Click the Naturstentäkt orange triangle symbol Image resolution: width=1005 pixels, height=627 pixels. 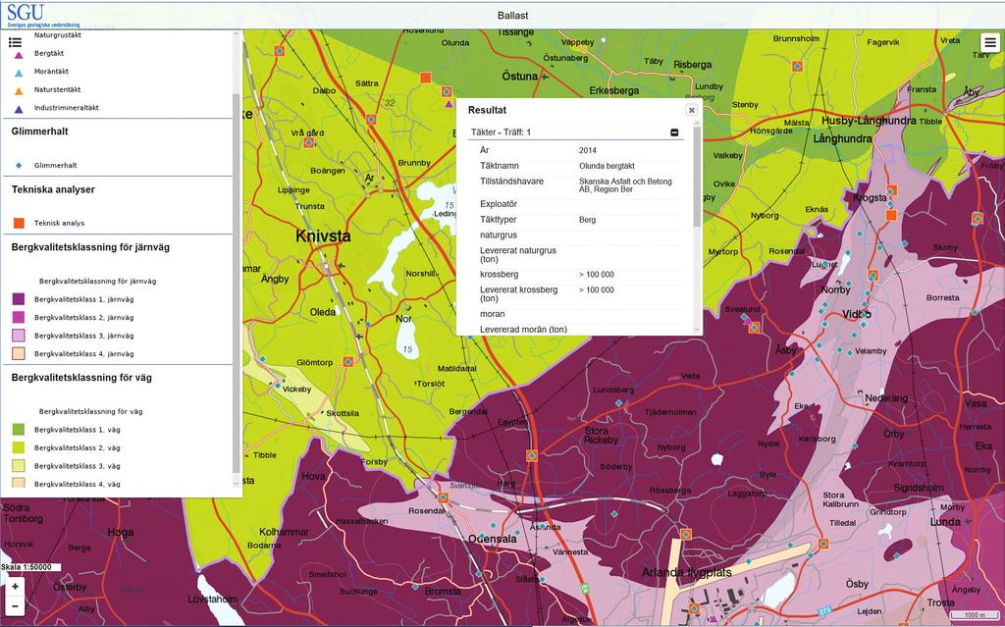(19, 91)
